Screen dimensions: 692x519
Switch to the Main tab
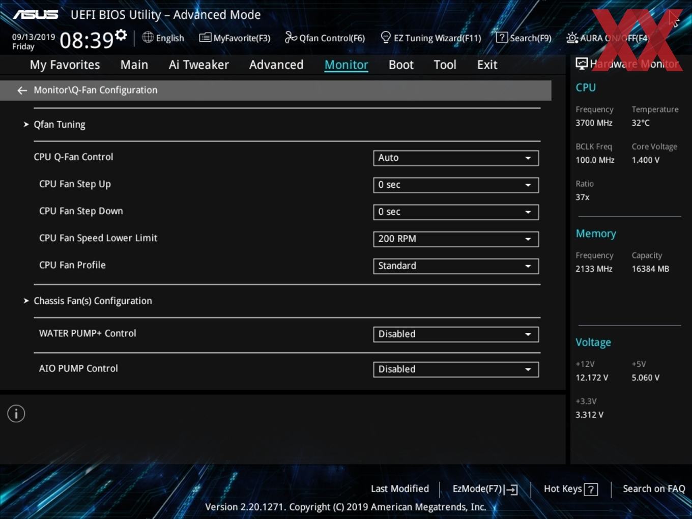[134, 65]
